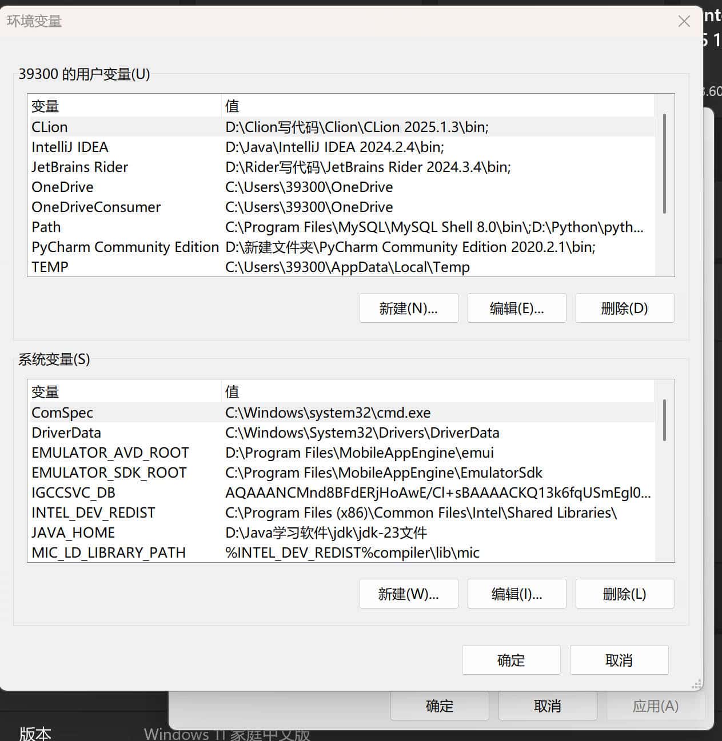This screenshot has width=722, height=741.
Task: Click value D:\Java\IntelliJ IDEA 2024.2.4\bin;
Action: click(334, 147)
